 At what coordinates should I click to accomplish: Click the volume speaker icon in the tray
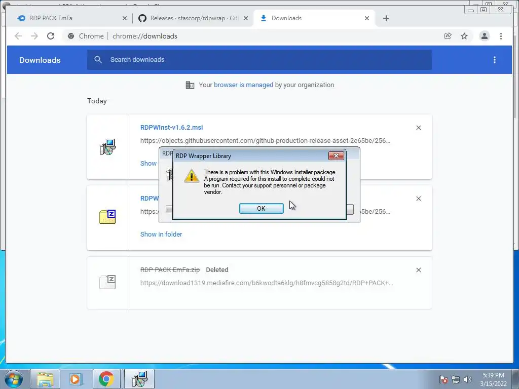pyautogui.click(x=467, y=379)
